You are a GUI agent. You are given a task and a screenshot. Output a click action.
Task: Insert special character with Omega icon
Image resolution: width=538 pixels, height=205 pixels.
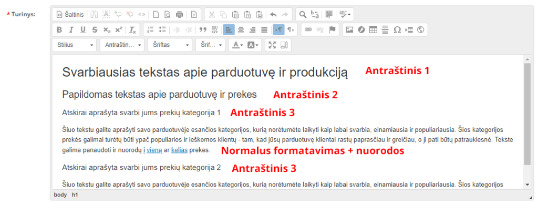coord(397,30)
